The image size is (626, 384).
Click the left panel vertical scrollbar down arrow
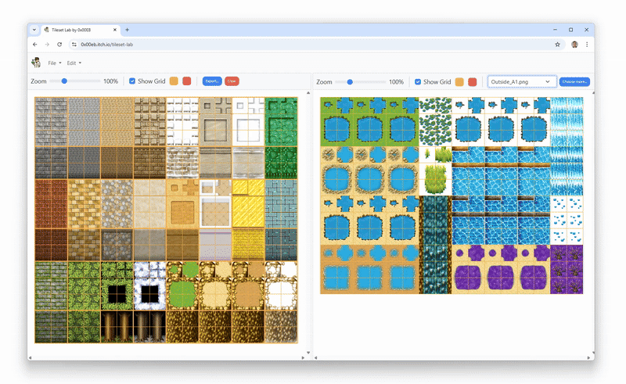pos(308,353)
